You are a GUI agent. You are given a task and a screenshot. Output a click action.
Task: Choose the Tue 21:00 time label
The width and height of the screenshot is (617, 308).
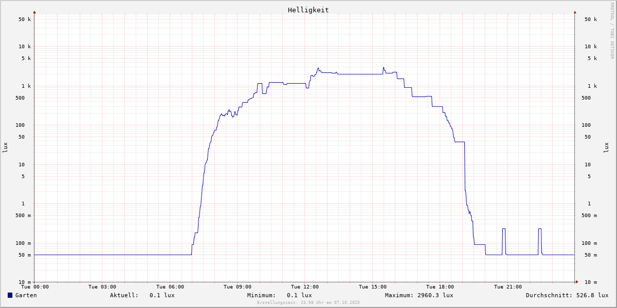point(508,287)
